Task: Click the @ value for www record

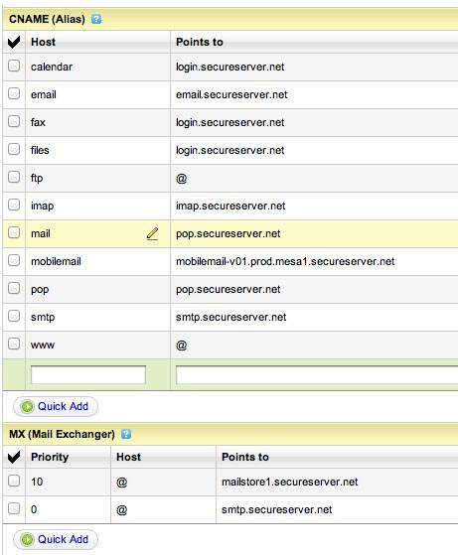Action: (182, 346)
